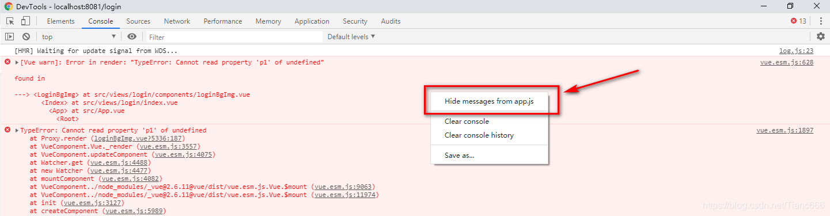The height and width of the screenshot is (216, 830).
Task: Select the HMR Waiting for update text
Action: coord(96,51)
